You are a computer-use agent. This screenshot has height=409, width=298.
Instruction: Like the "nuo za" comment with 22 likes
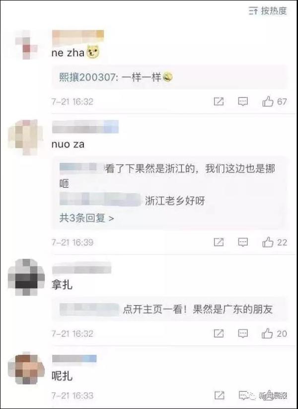[274, 242]
